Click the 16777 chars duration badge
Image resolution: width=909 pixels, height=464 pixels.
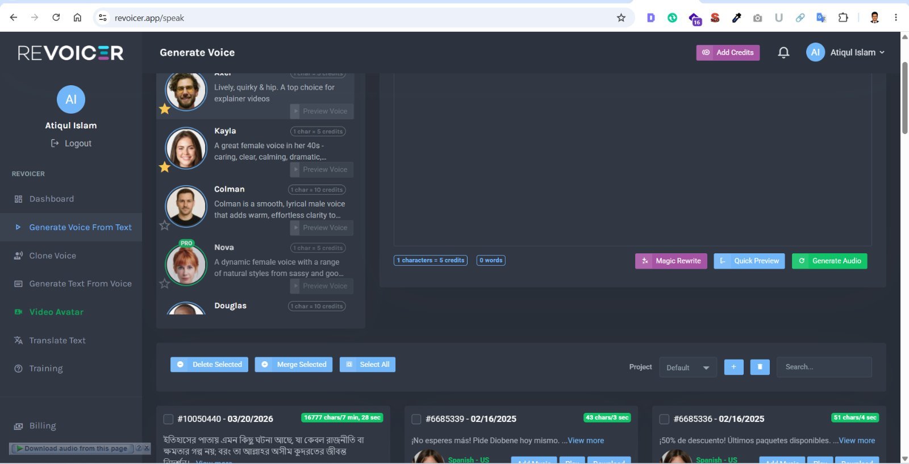click(x=342, y=417)
